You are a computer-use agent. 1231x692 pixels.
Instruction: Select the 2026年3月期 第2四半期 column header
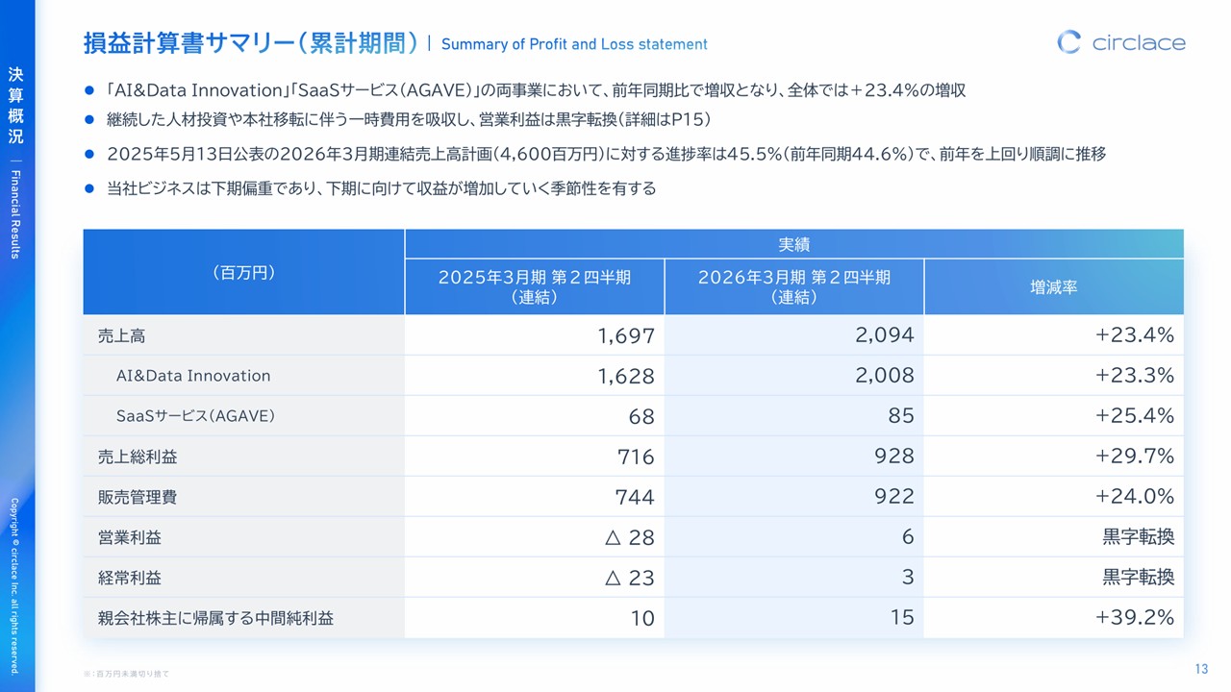pos(793,286)
